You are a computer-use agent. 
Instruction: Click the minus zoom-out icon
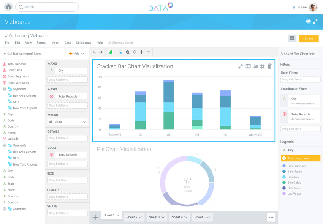tap(148, 52)
